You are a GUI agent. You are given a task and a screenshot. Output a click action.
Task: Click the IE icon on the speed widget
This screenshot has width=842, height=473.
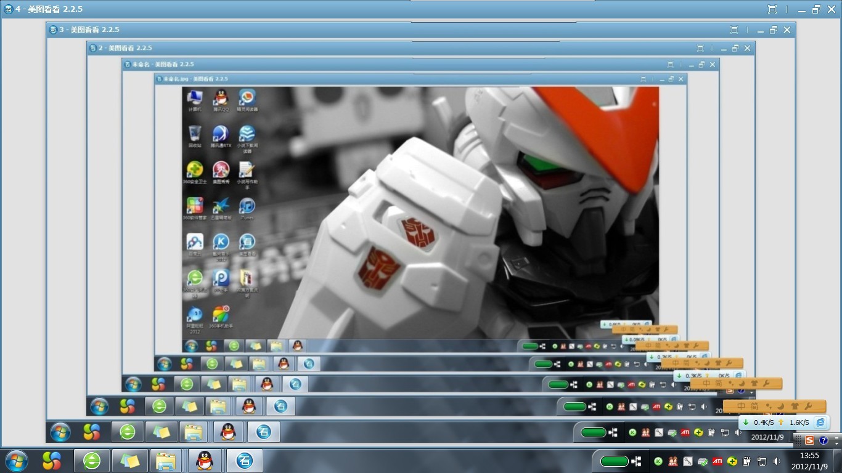(820, 422)
